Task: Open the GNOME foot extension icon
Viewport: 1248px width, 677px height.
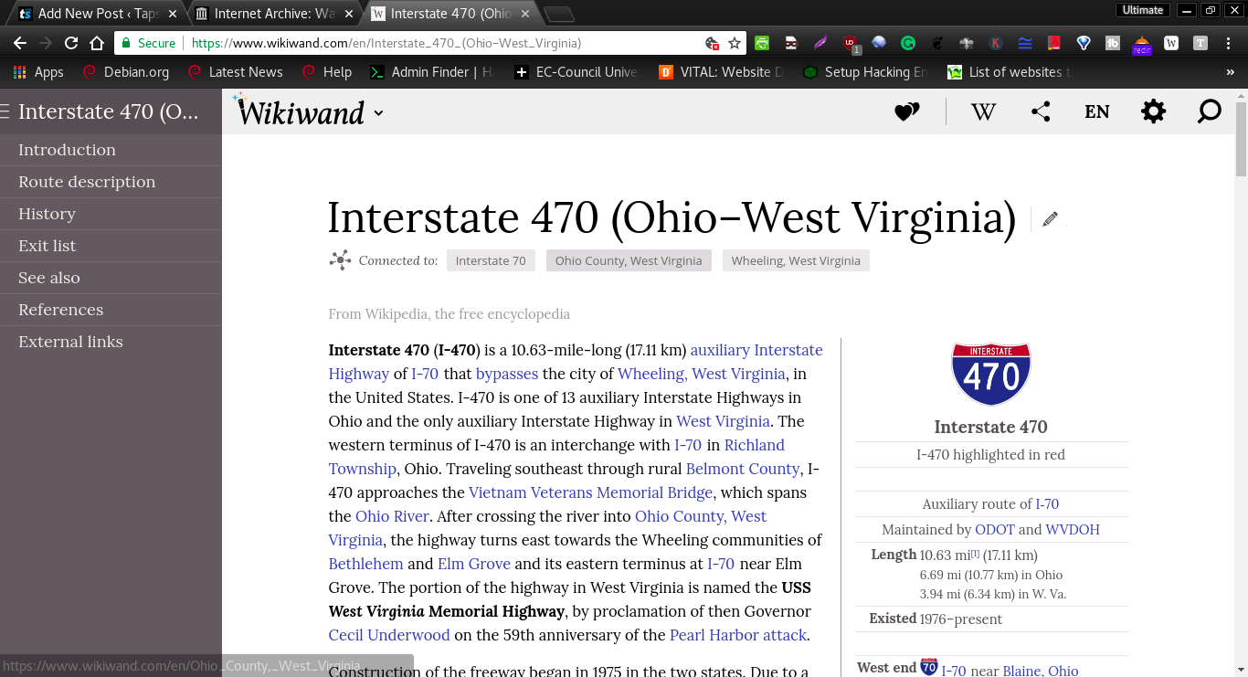Action: (937, 43)
